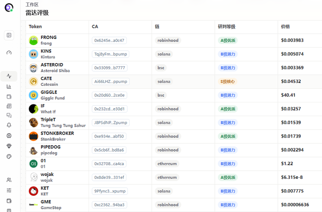The image size is (322, 212).
Task: Click the FRONG frog token avatar
Action: click(x=34, y=40)
